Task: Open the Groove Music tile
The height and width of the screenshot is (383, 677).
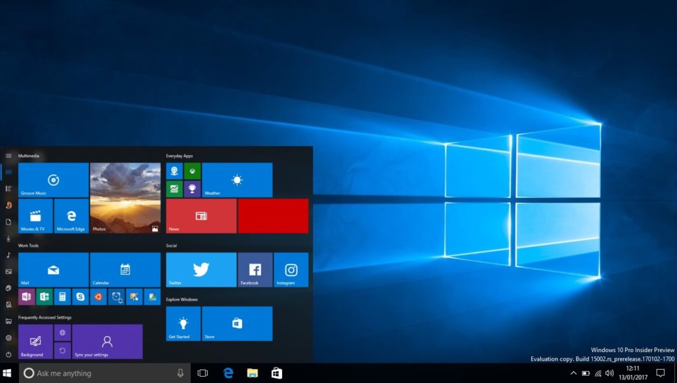Action: pyautogui.click(x=53, y=180)
